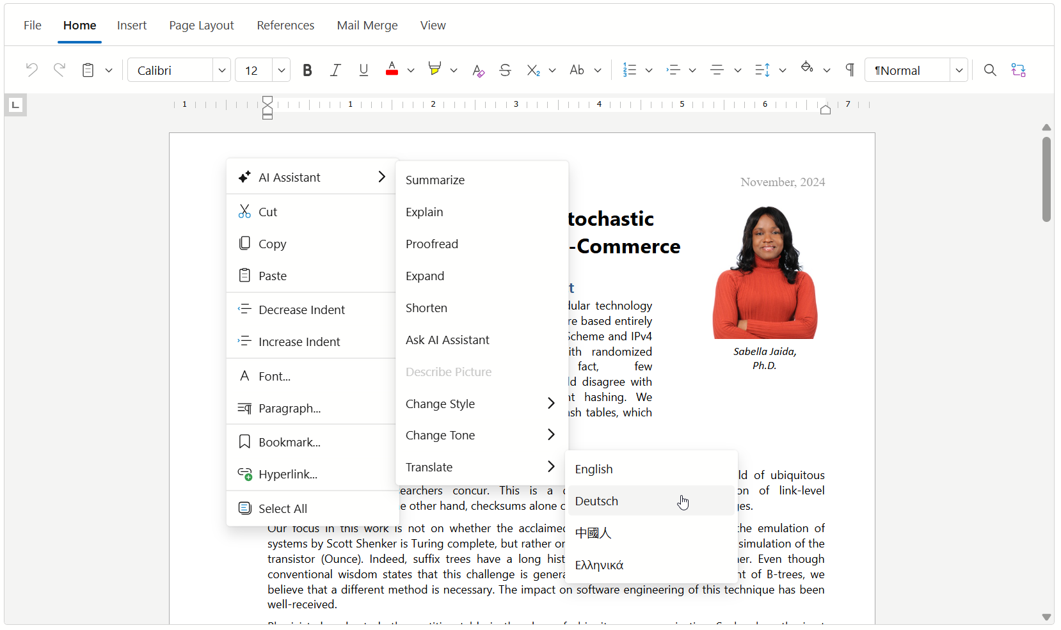Image resolution: width=1061 pixels, height=630 pixels.
Task: Click the Clear Formatting eraser icon
Action: 478,70
